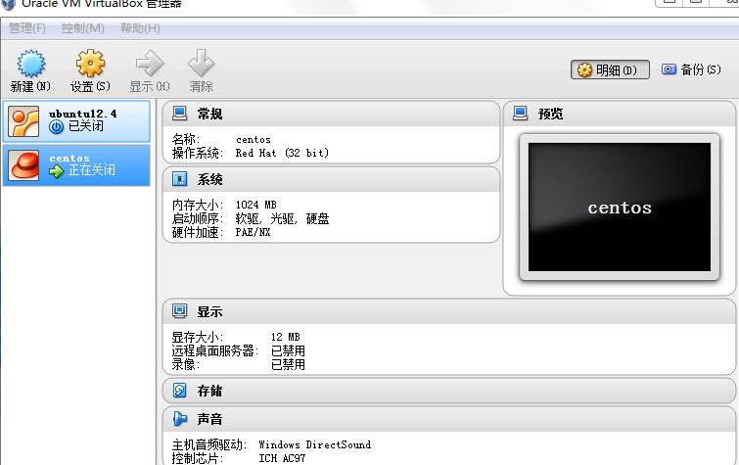739x465 pixels.
Task: Click the 预览 section monitor icon
Action: [x=521, y=114]
